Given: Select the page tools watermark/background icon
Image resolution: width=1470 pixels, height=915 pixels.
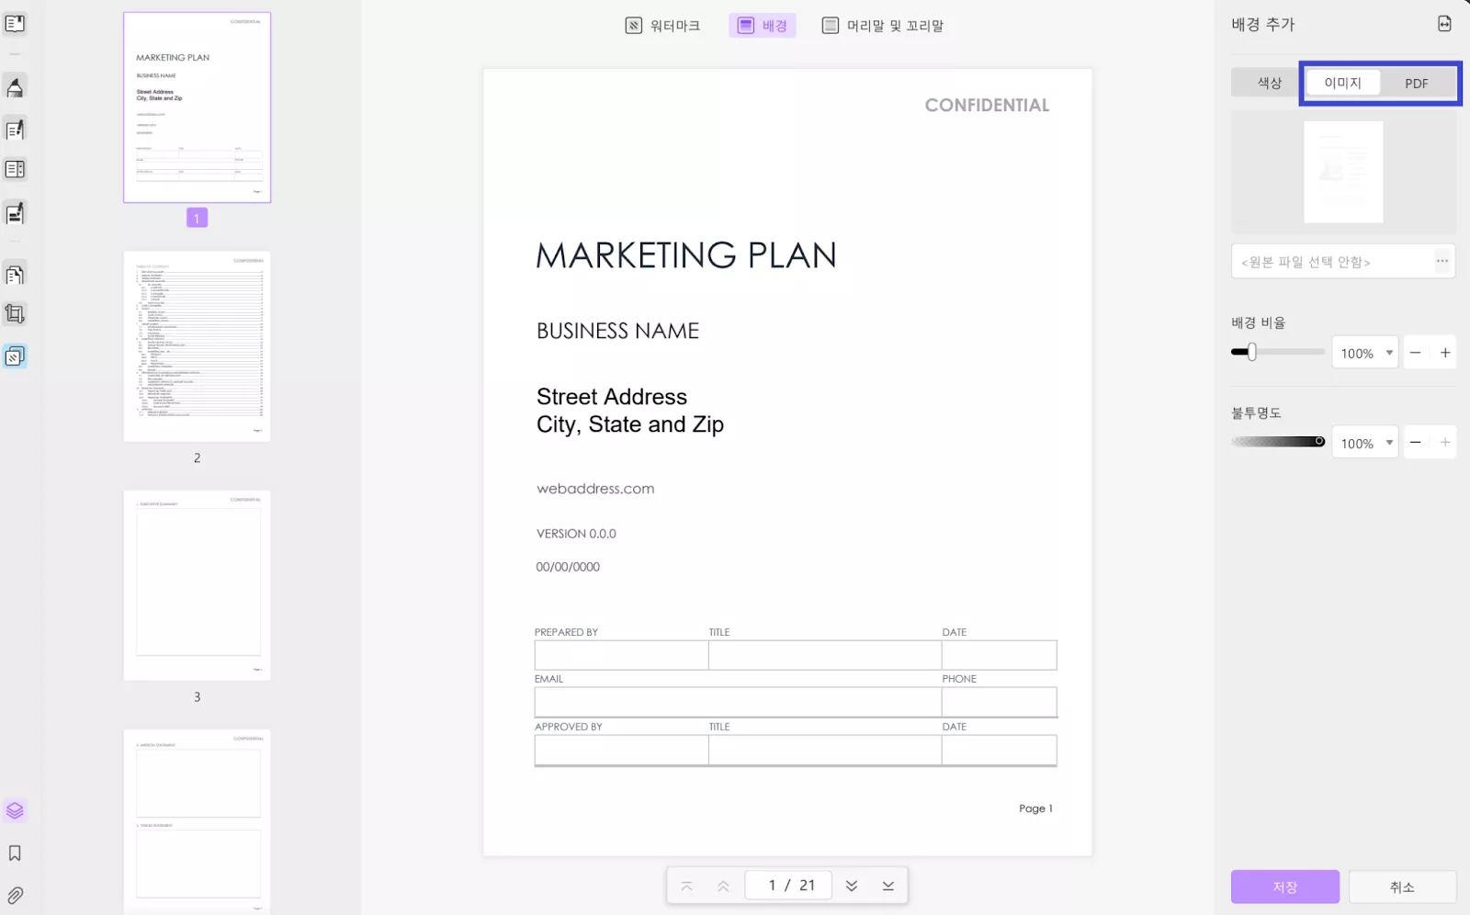Looking at the screenshot, I should (x=15, y=356).
